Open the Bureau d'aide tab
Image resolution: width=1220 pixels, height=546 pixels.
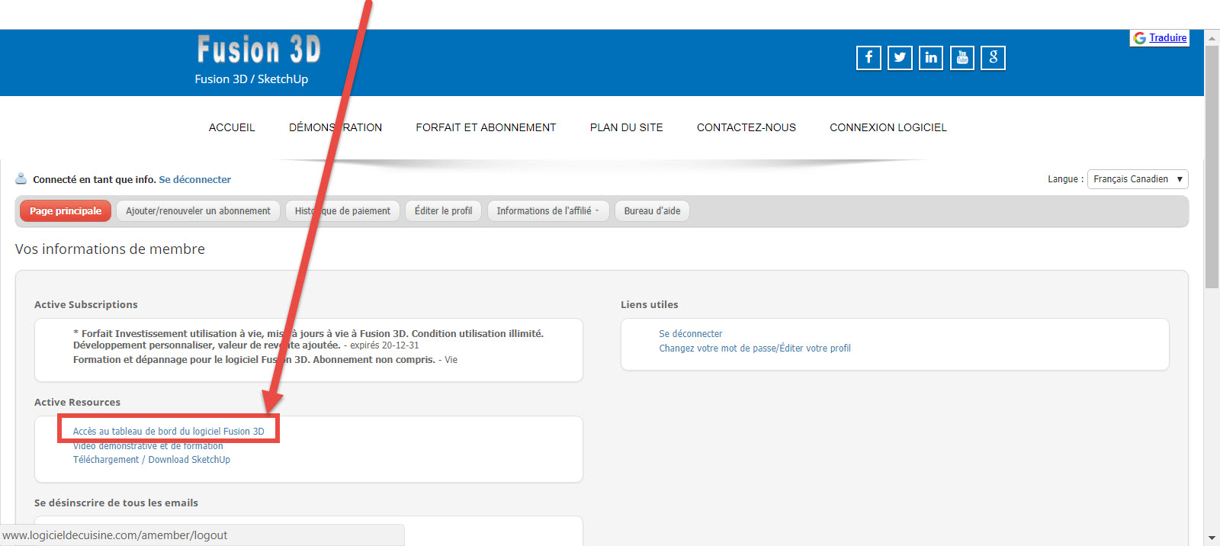coord(652,211)
